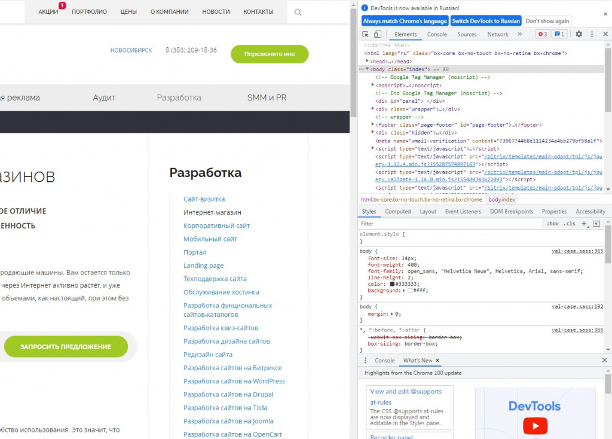Open the Layout tab
The height and width of the screenshot is (439, 612).
pyautogui.click(x=428, y=211)
